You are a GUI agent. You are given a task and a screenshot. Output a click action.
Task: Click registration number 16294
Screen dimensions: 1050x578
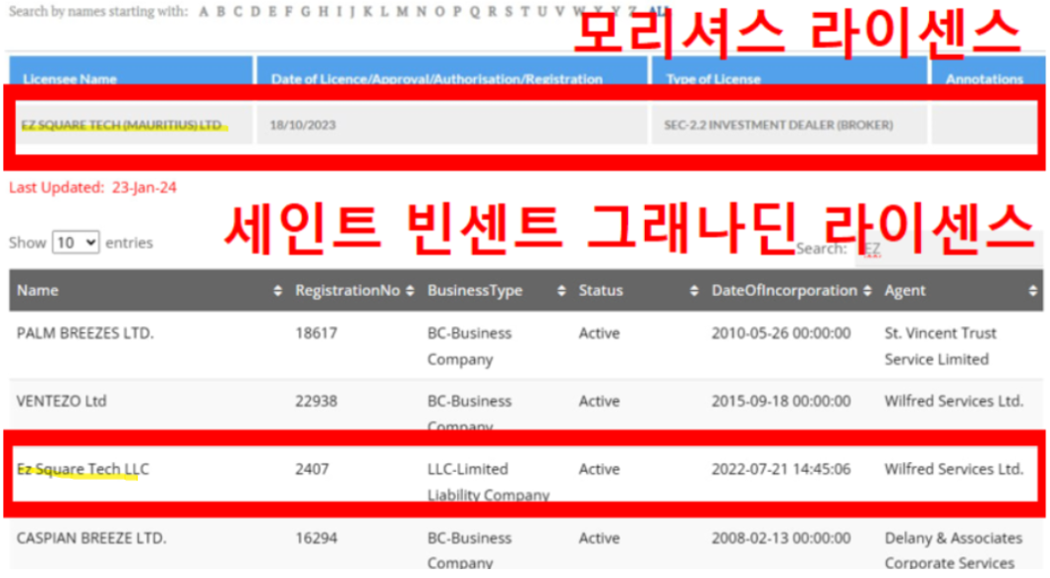click(316, 539)
